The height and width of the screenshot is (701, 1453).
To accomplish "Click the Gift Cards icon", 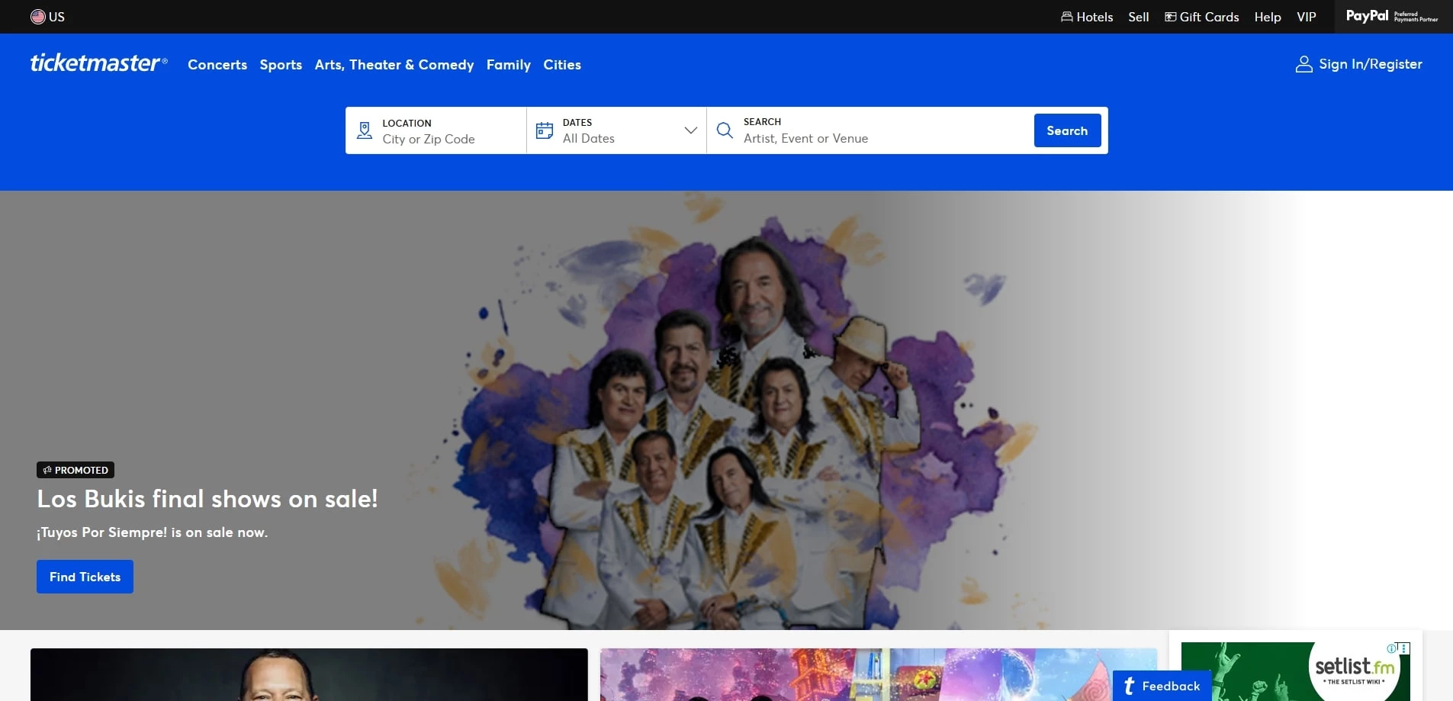I will 1171,16.
